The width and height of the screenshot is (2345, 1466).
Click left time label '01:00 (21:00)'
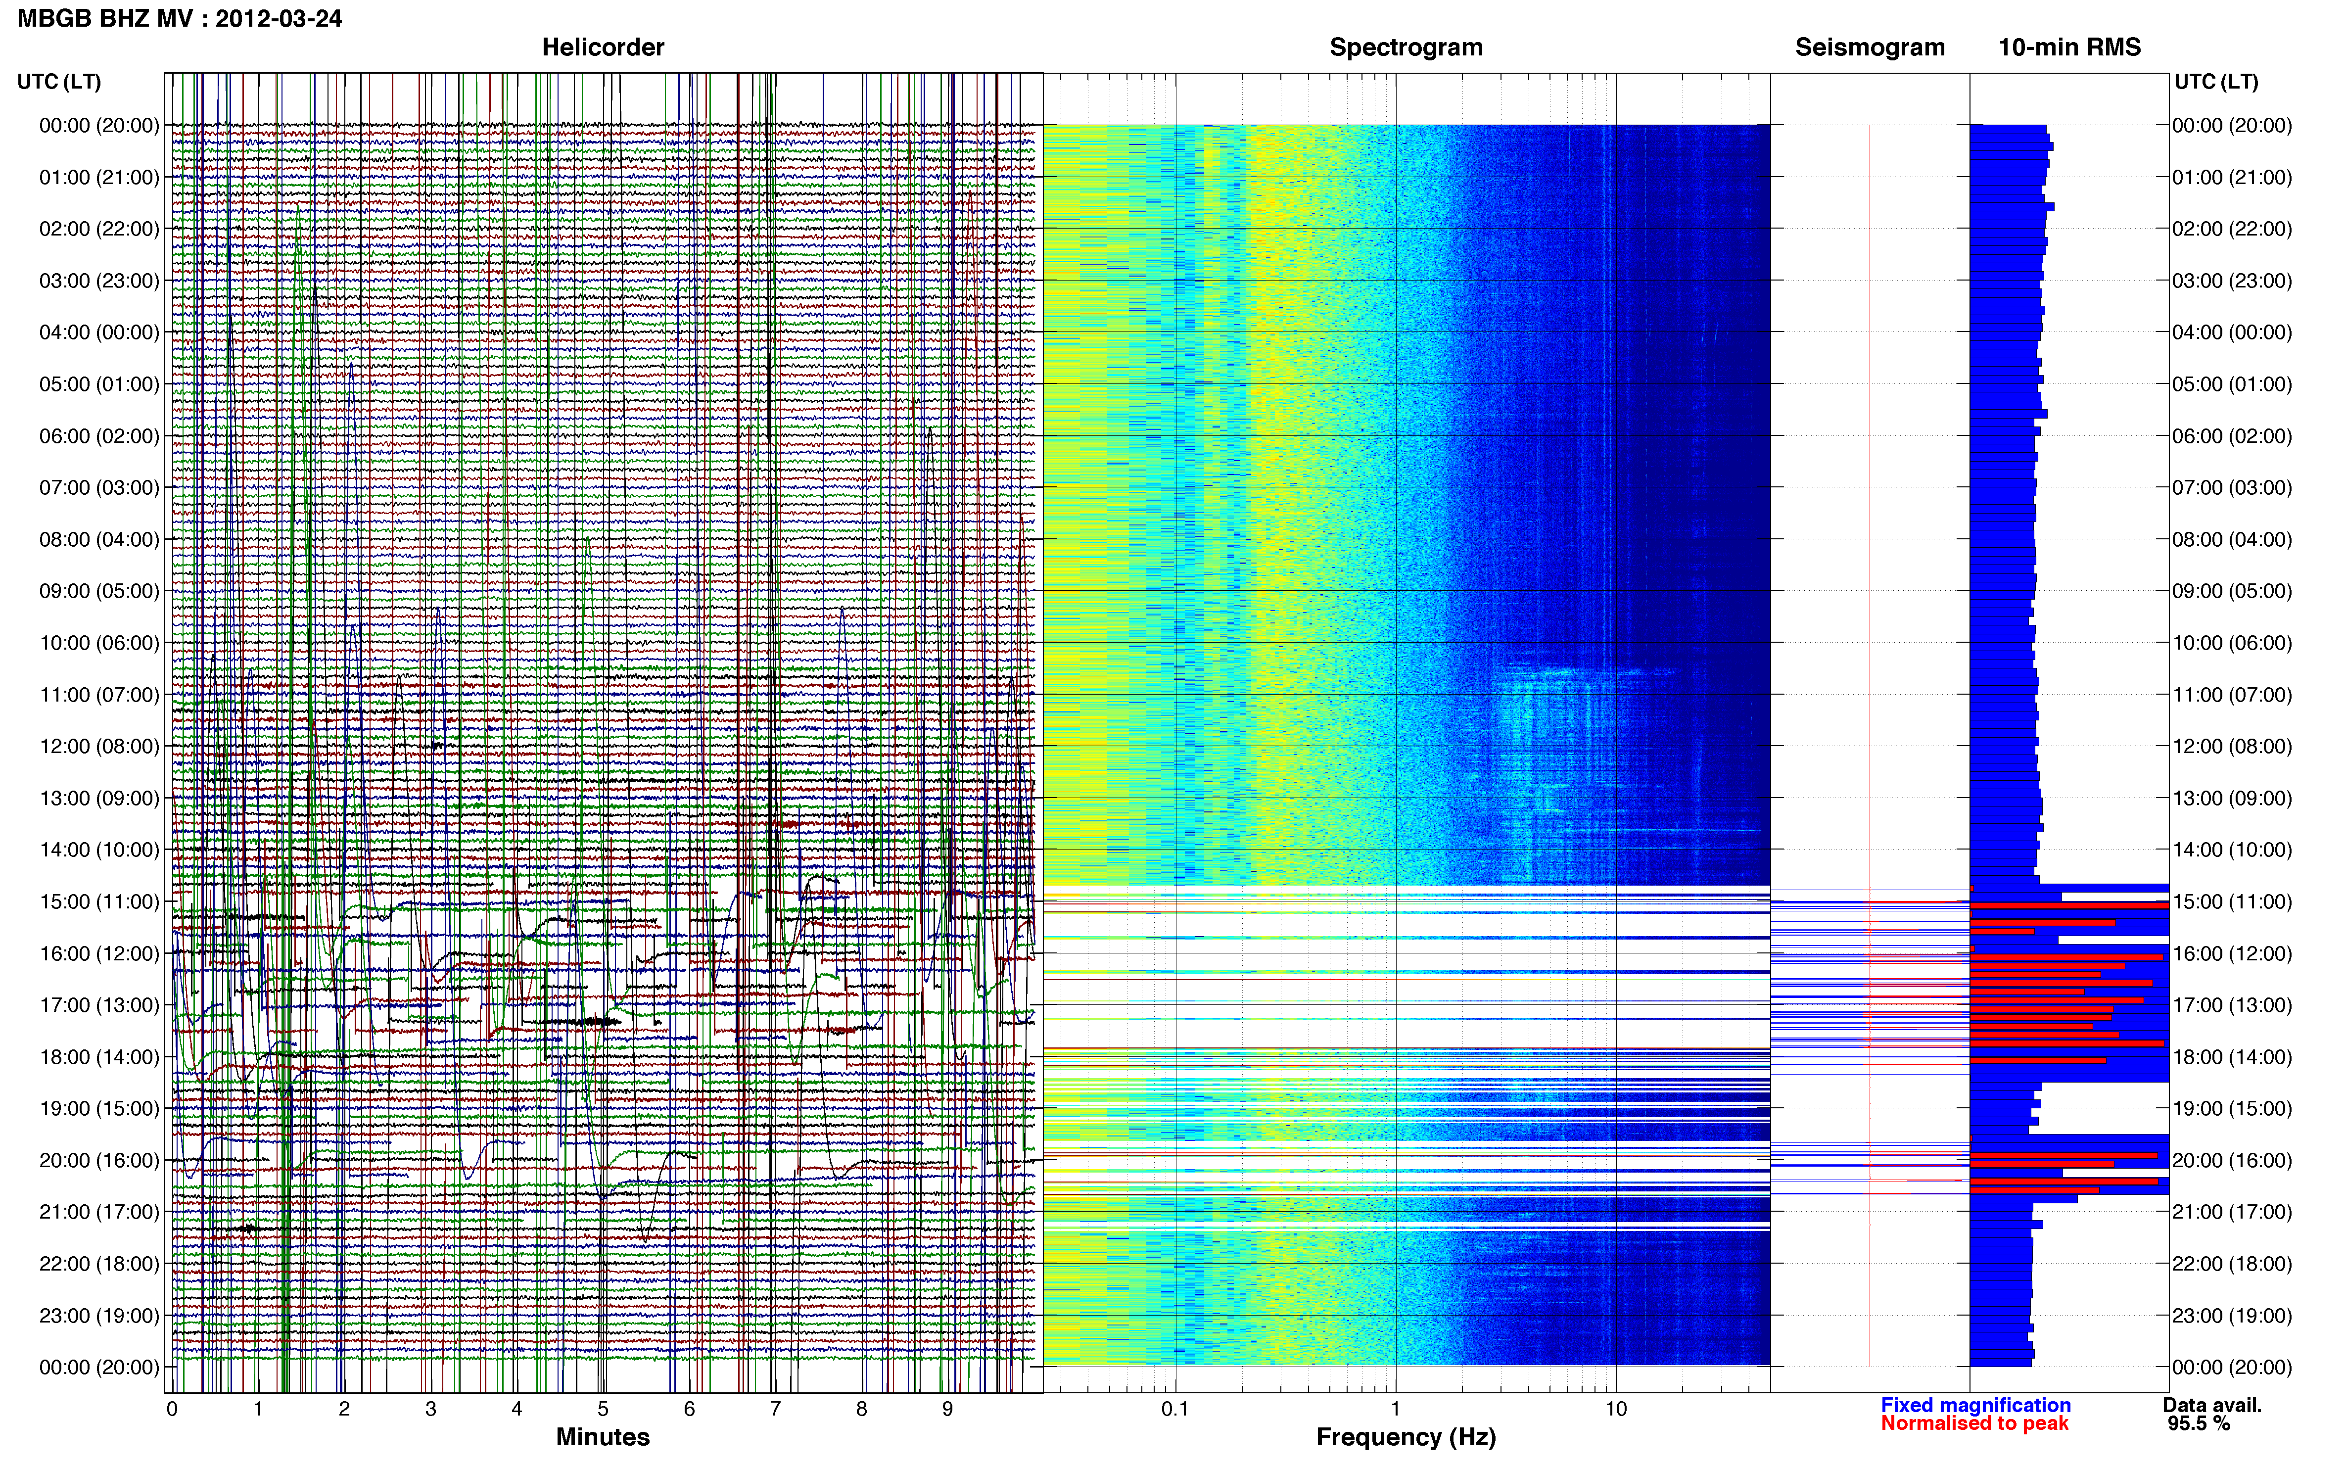pos(99,178)
